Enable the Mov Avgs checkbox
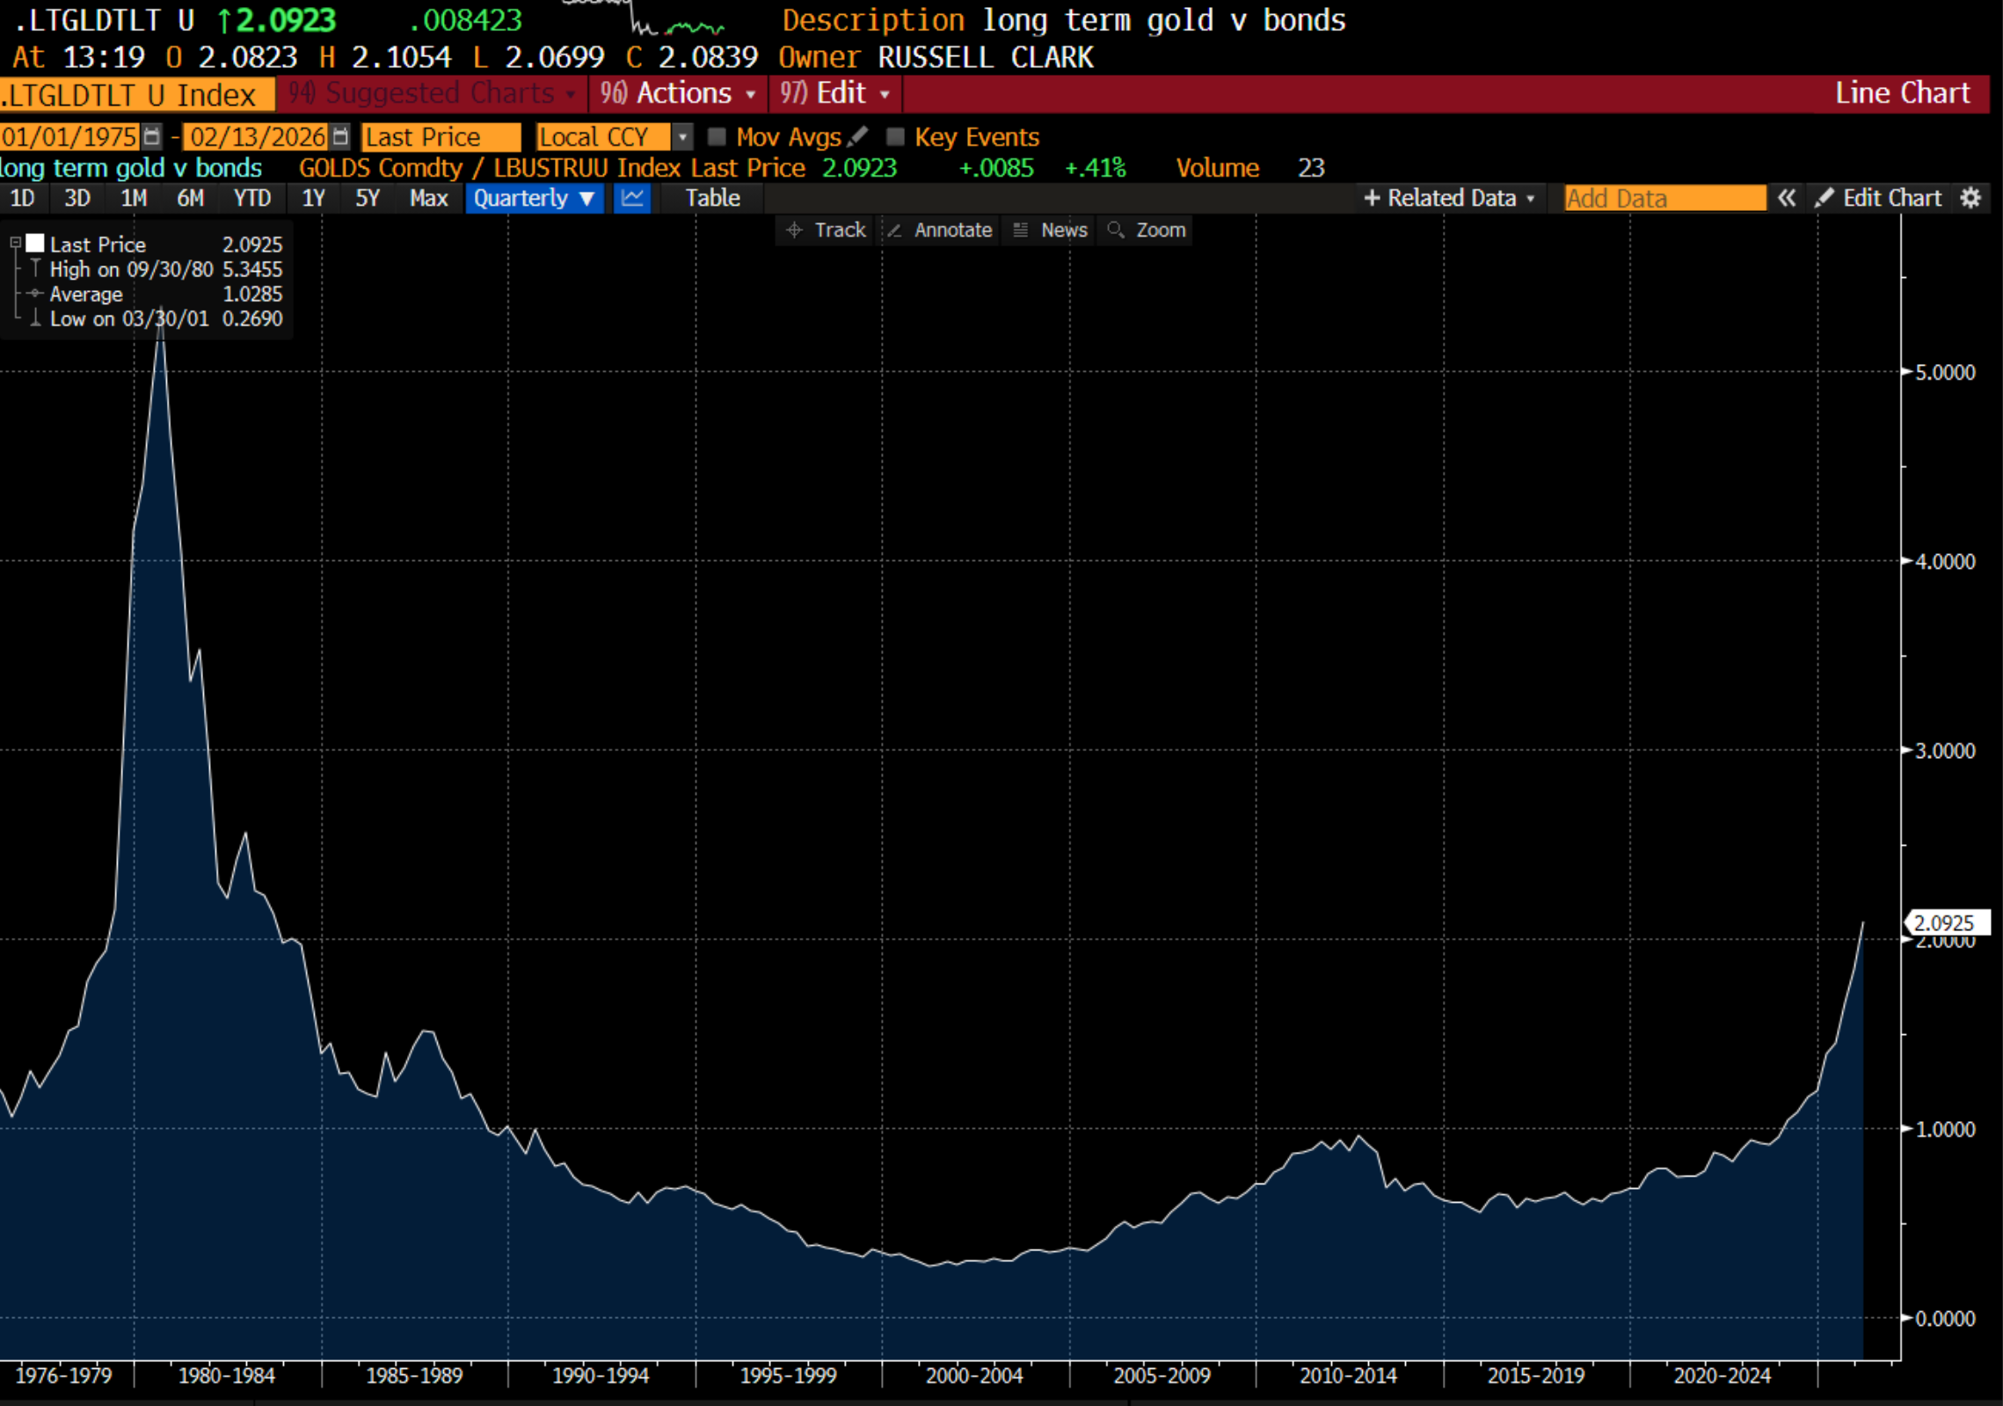This screenshot has width=2003, height=1406. 717,137
